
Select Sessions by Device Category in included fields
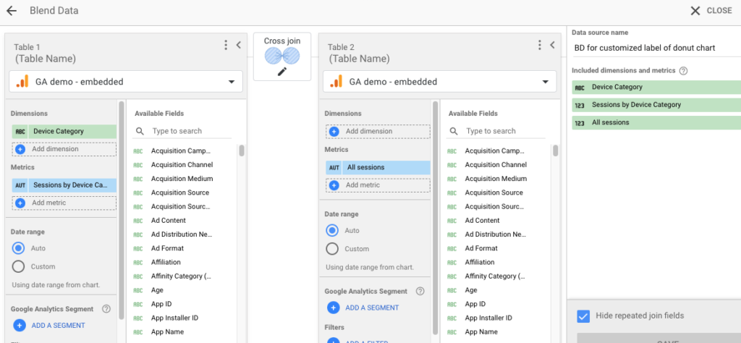coord(656,105)
